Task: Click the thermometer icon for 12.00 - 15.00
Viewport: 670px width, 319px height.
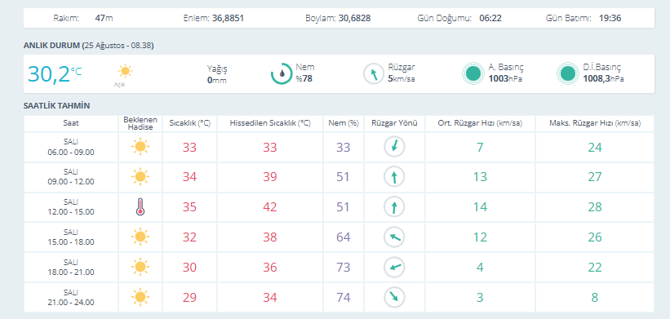Action: click(140, 207)
